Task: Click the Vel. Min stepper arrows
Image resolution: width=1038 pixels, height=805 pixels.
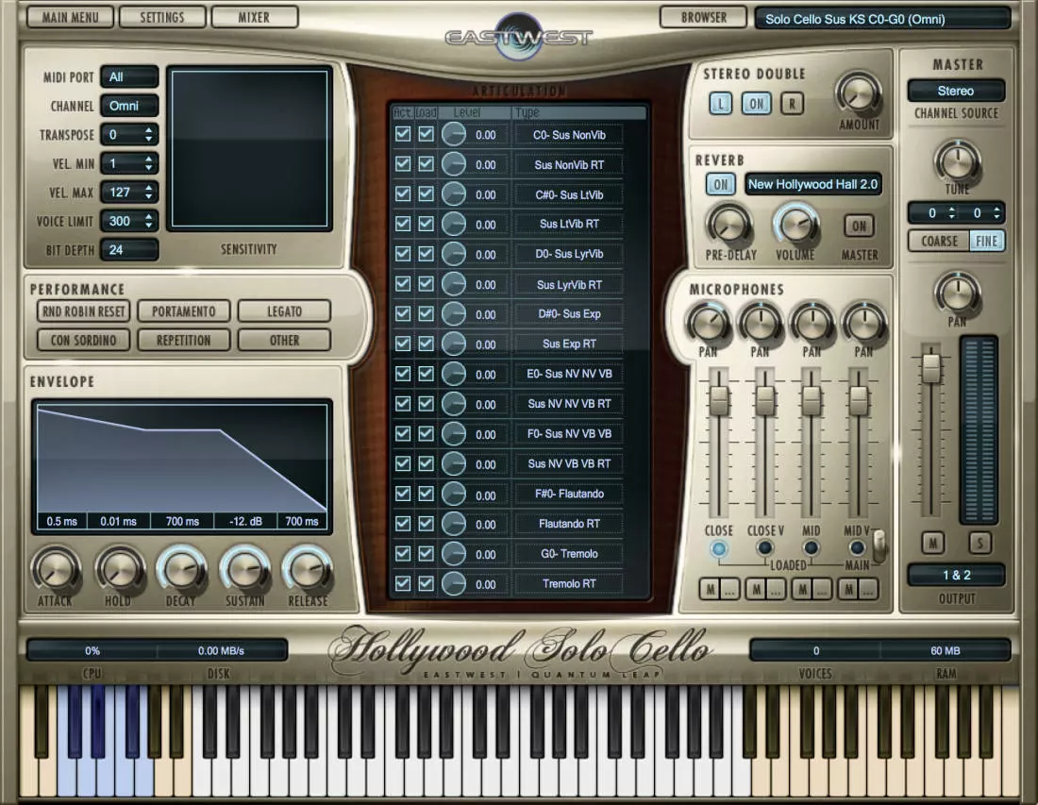Action: [x=149, y=163]
